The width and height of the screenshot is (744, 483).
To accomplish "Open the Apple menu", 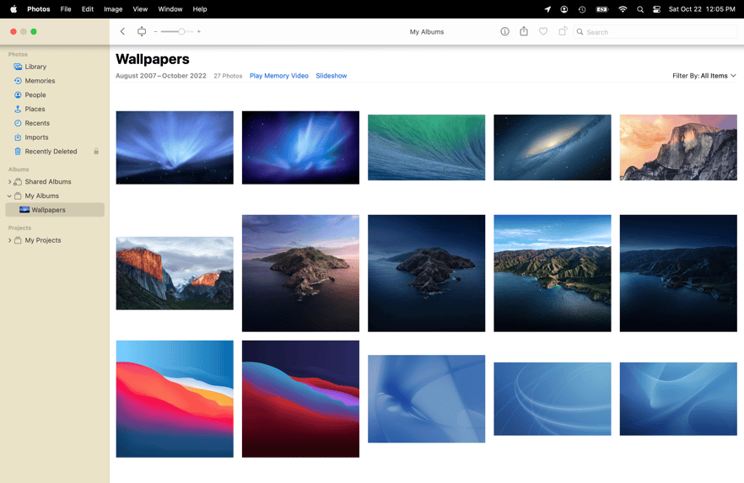I will pos(13,9).
